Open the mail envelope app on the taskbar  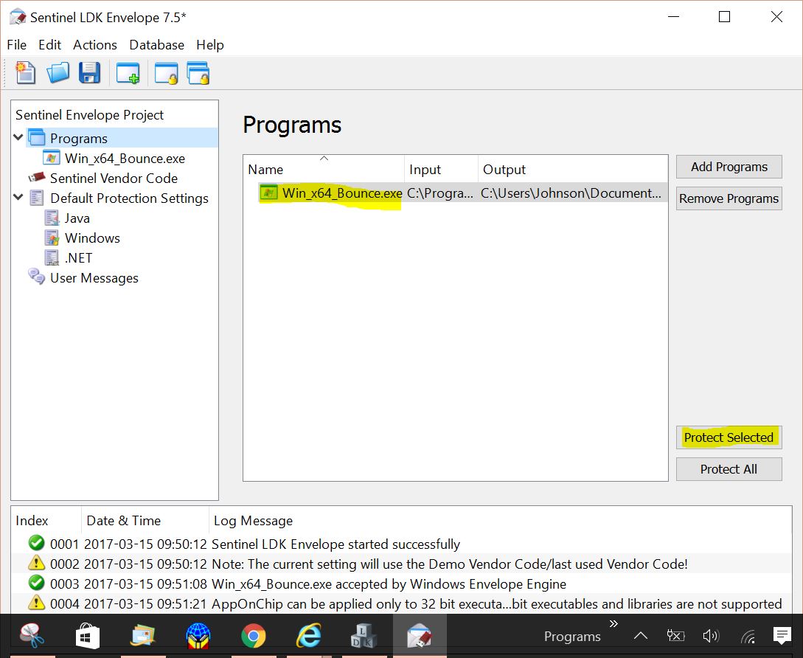(142, 636)
